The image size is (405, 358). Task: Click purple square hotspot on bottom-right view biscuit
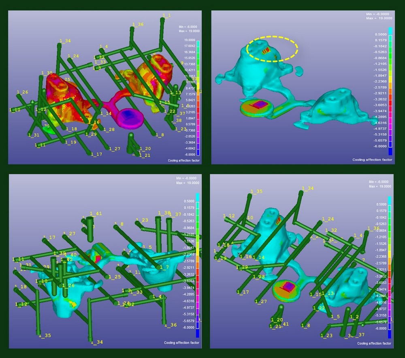click(x=288, y=287)
